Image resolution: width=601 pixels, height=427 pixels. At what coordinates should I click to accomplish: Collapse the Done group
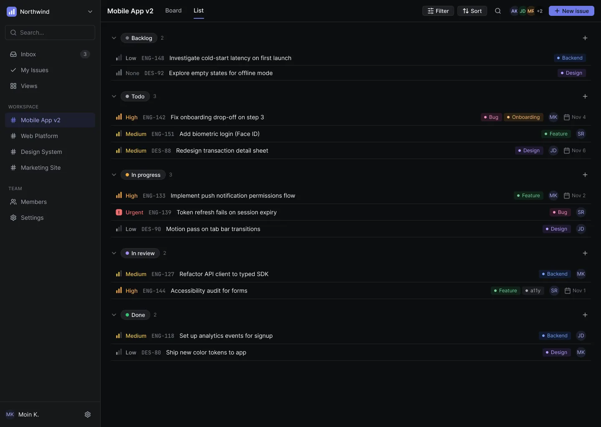[114, 315]
